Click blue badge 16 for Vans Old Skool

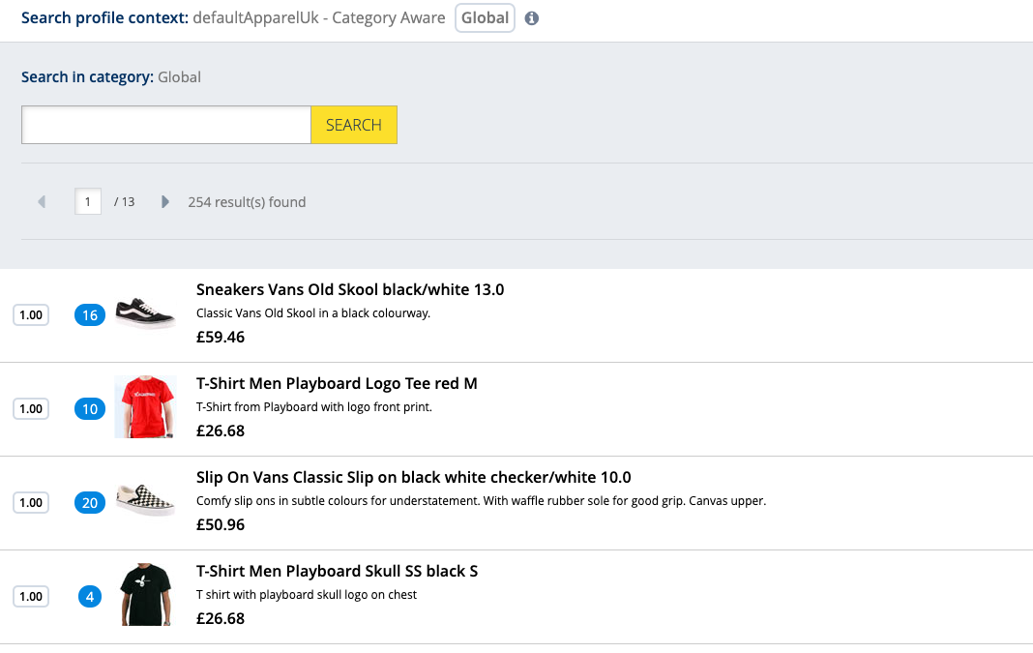coord(90,315)
